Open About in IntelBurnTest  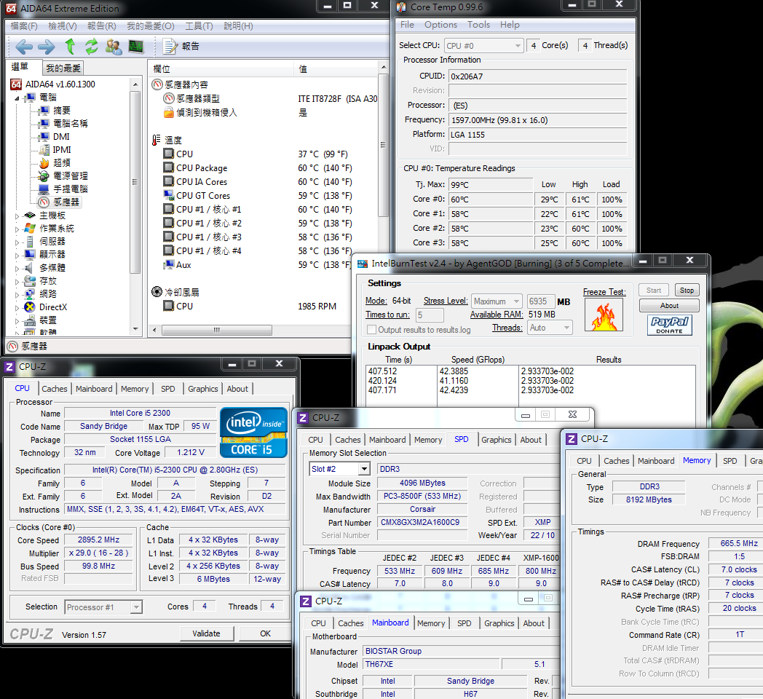669,306
